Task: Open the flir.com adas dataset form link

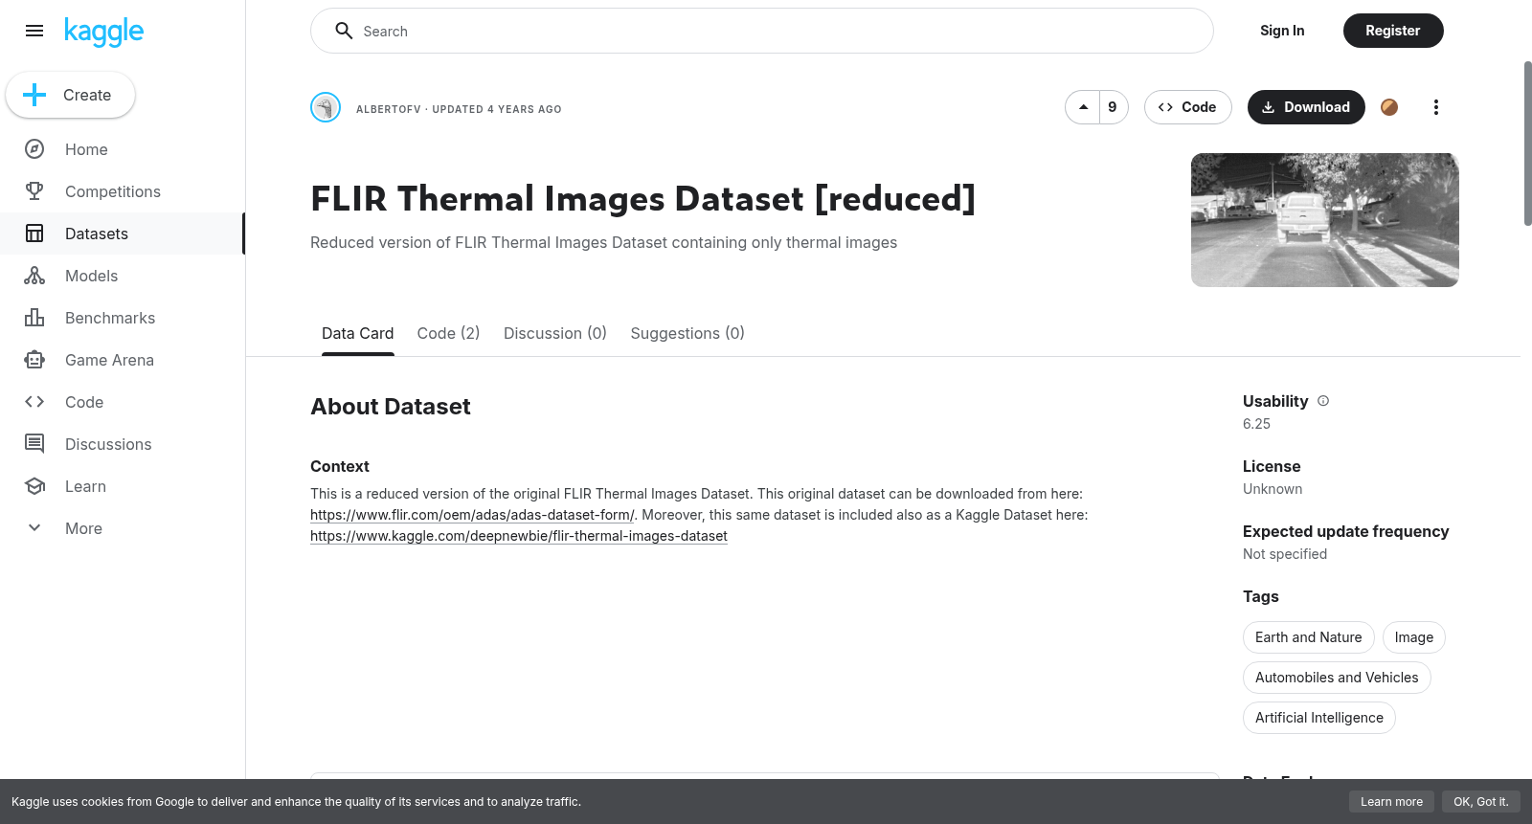Action: (472, 515)
